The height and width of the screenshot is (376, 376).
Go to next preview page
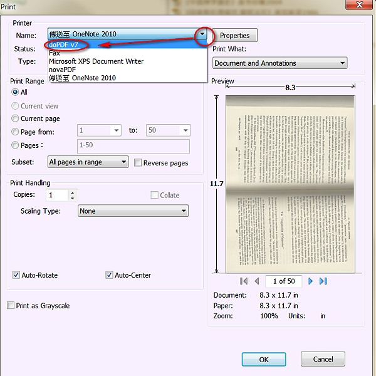click(x=310, y=281)
